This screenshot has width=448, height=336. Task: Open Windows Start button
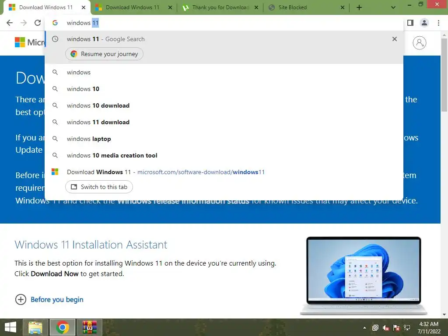(10, 327)
